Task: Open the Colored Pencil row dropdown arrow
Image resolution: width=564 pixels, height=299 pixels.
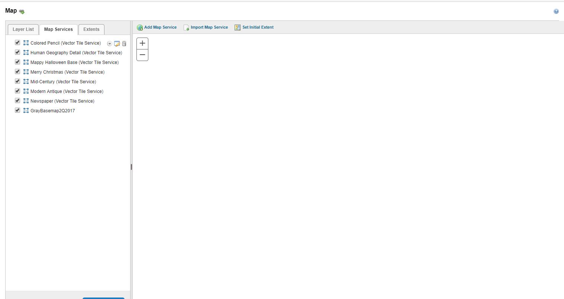Action: 109,44
